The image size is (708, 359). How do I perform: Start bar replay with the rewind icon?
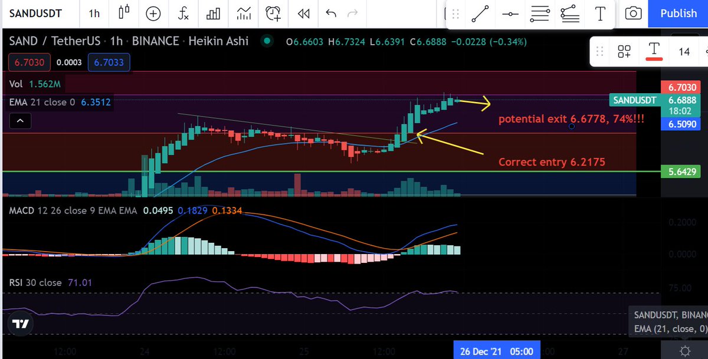pos(303,13)
